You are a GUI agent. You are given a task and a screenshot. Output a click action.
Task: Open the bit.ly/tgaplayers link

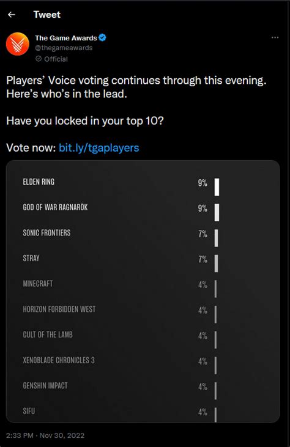pyautogui.click(x=99, y=147)
